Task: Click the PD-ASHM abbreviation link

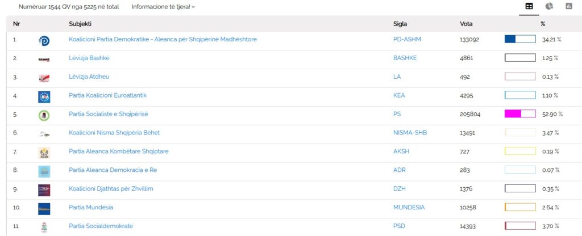Action: tap(407, 39)
